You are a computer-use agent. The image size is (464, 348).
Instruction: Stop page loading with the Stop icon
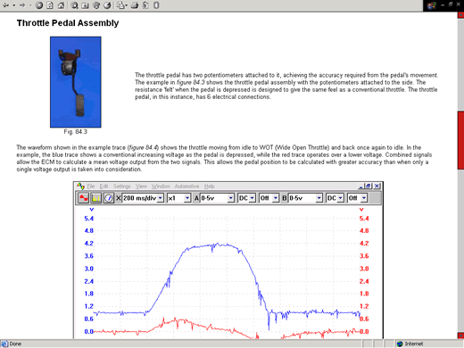coord(39,5)
